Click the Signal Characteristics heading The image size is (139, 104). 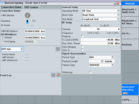74,54
